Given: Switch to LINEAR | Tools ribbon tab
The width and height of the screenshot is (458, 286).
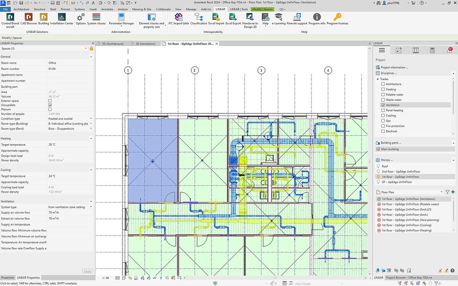Looking at the screenshot, I should tap(239, 9).
